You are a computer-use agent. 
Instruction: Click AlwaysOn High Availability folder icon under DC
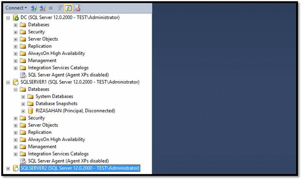23,53
